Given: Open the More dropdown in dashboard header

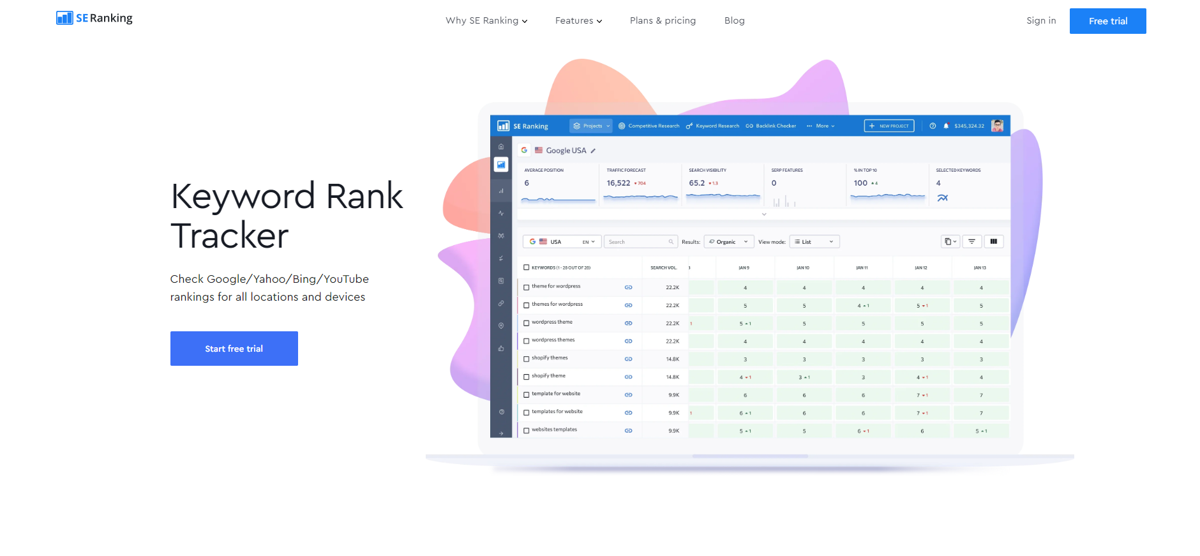Looking at the screenshot, I should pyautogui.click(x=820, y=126).
